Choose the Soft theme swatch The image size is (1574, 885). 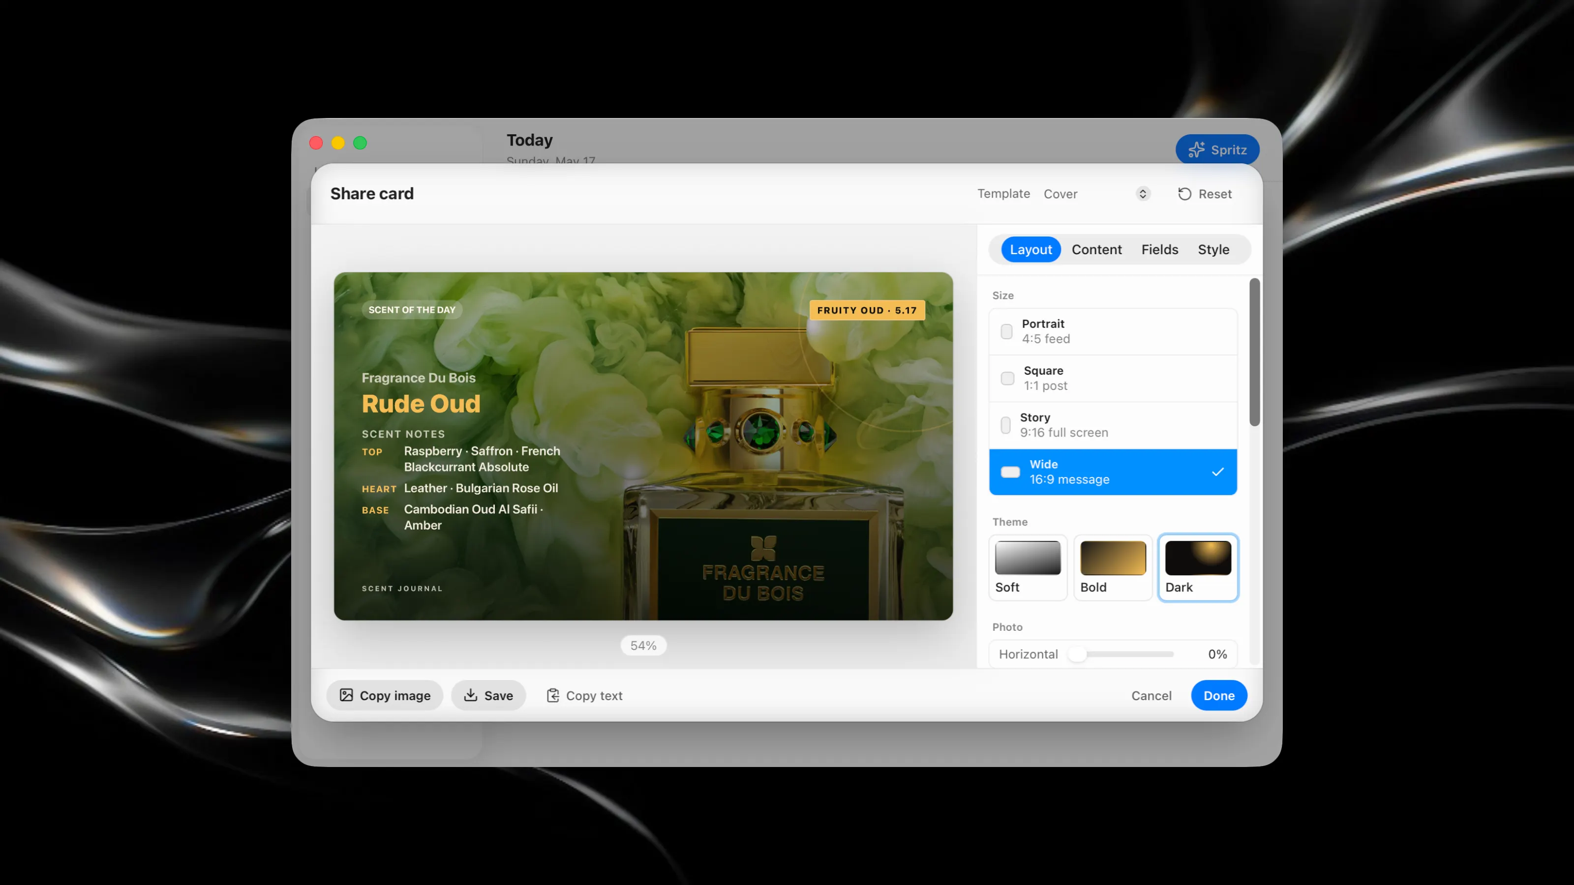[1028, 567]
